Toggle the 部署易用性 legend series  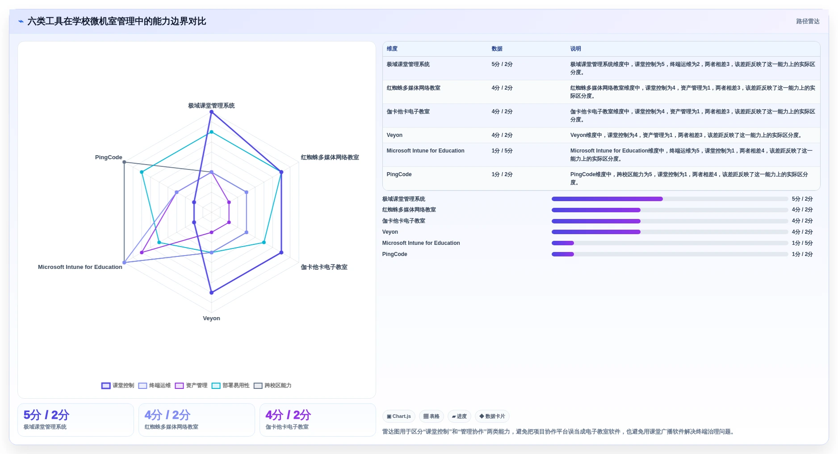click(x=230, y=385)
